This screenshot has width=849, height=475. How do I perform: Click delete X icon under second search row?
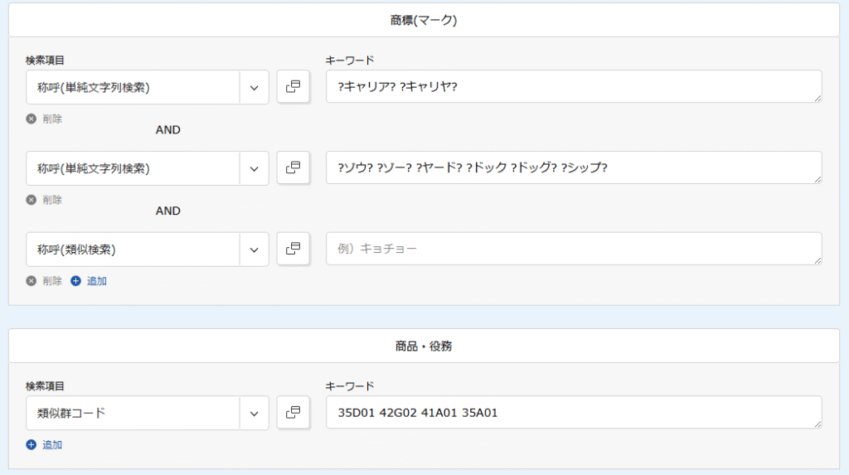click(32, 200)
